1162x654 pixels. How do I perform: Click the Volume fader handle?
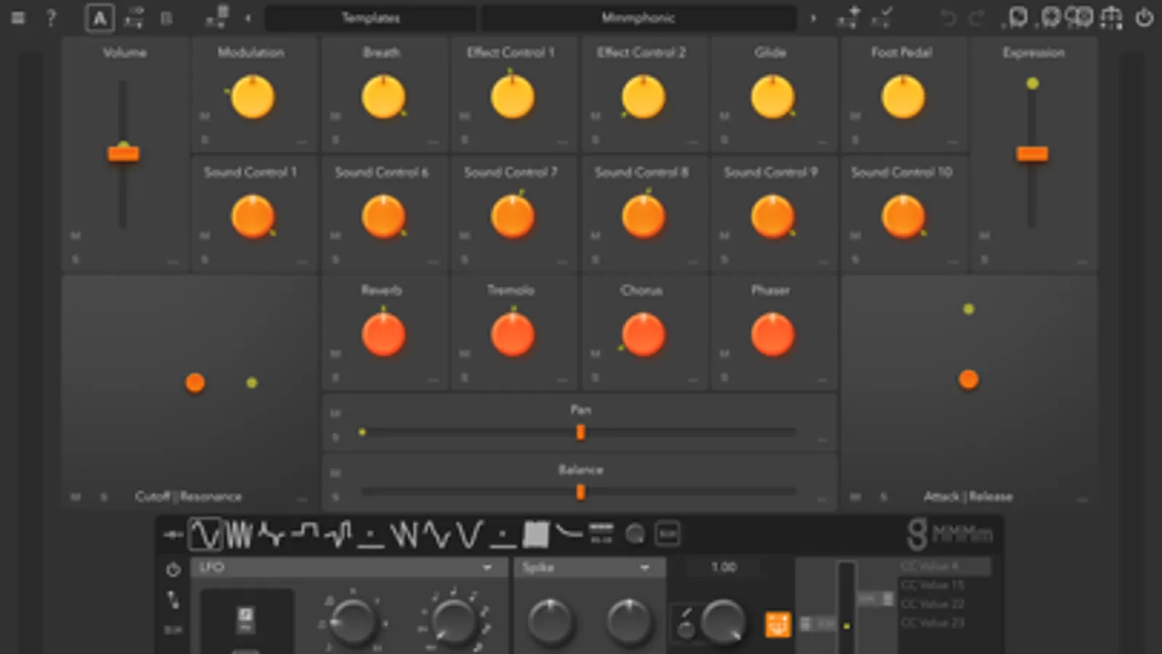(124, 153)
